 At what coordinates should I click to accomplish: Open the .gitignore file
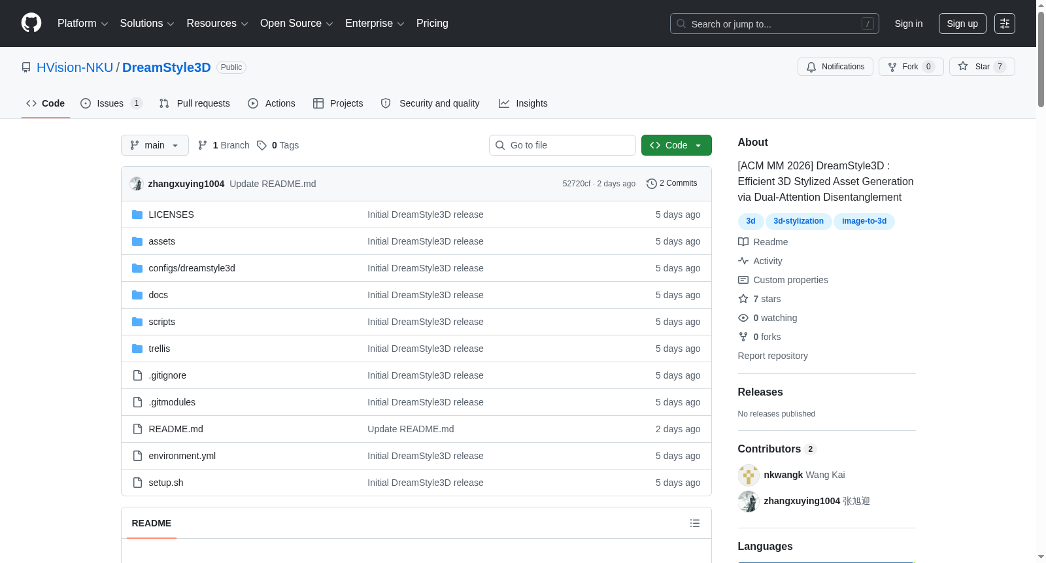tap(167, 375)
